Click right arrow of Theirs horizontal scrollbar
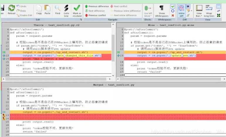 click(110, 79)
